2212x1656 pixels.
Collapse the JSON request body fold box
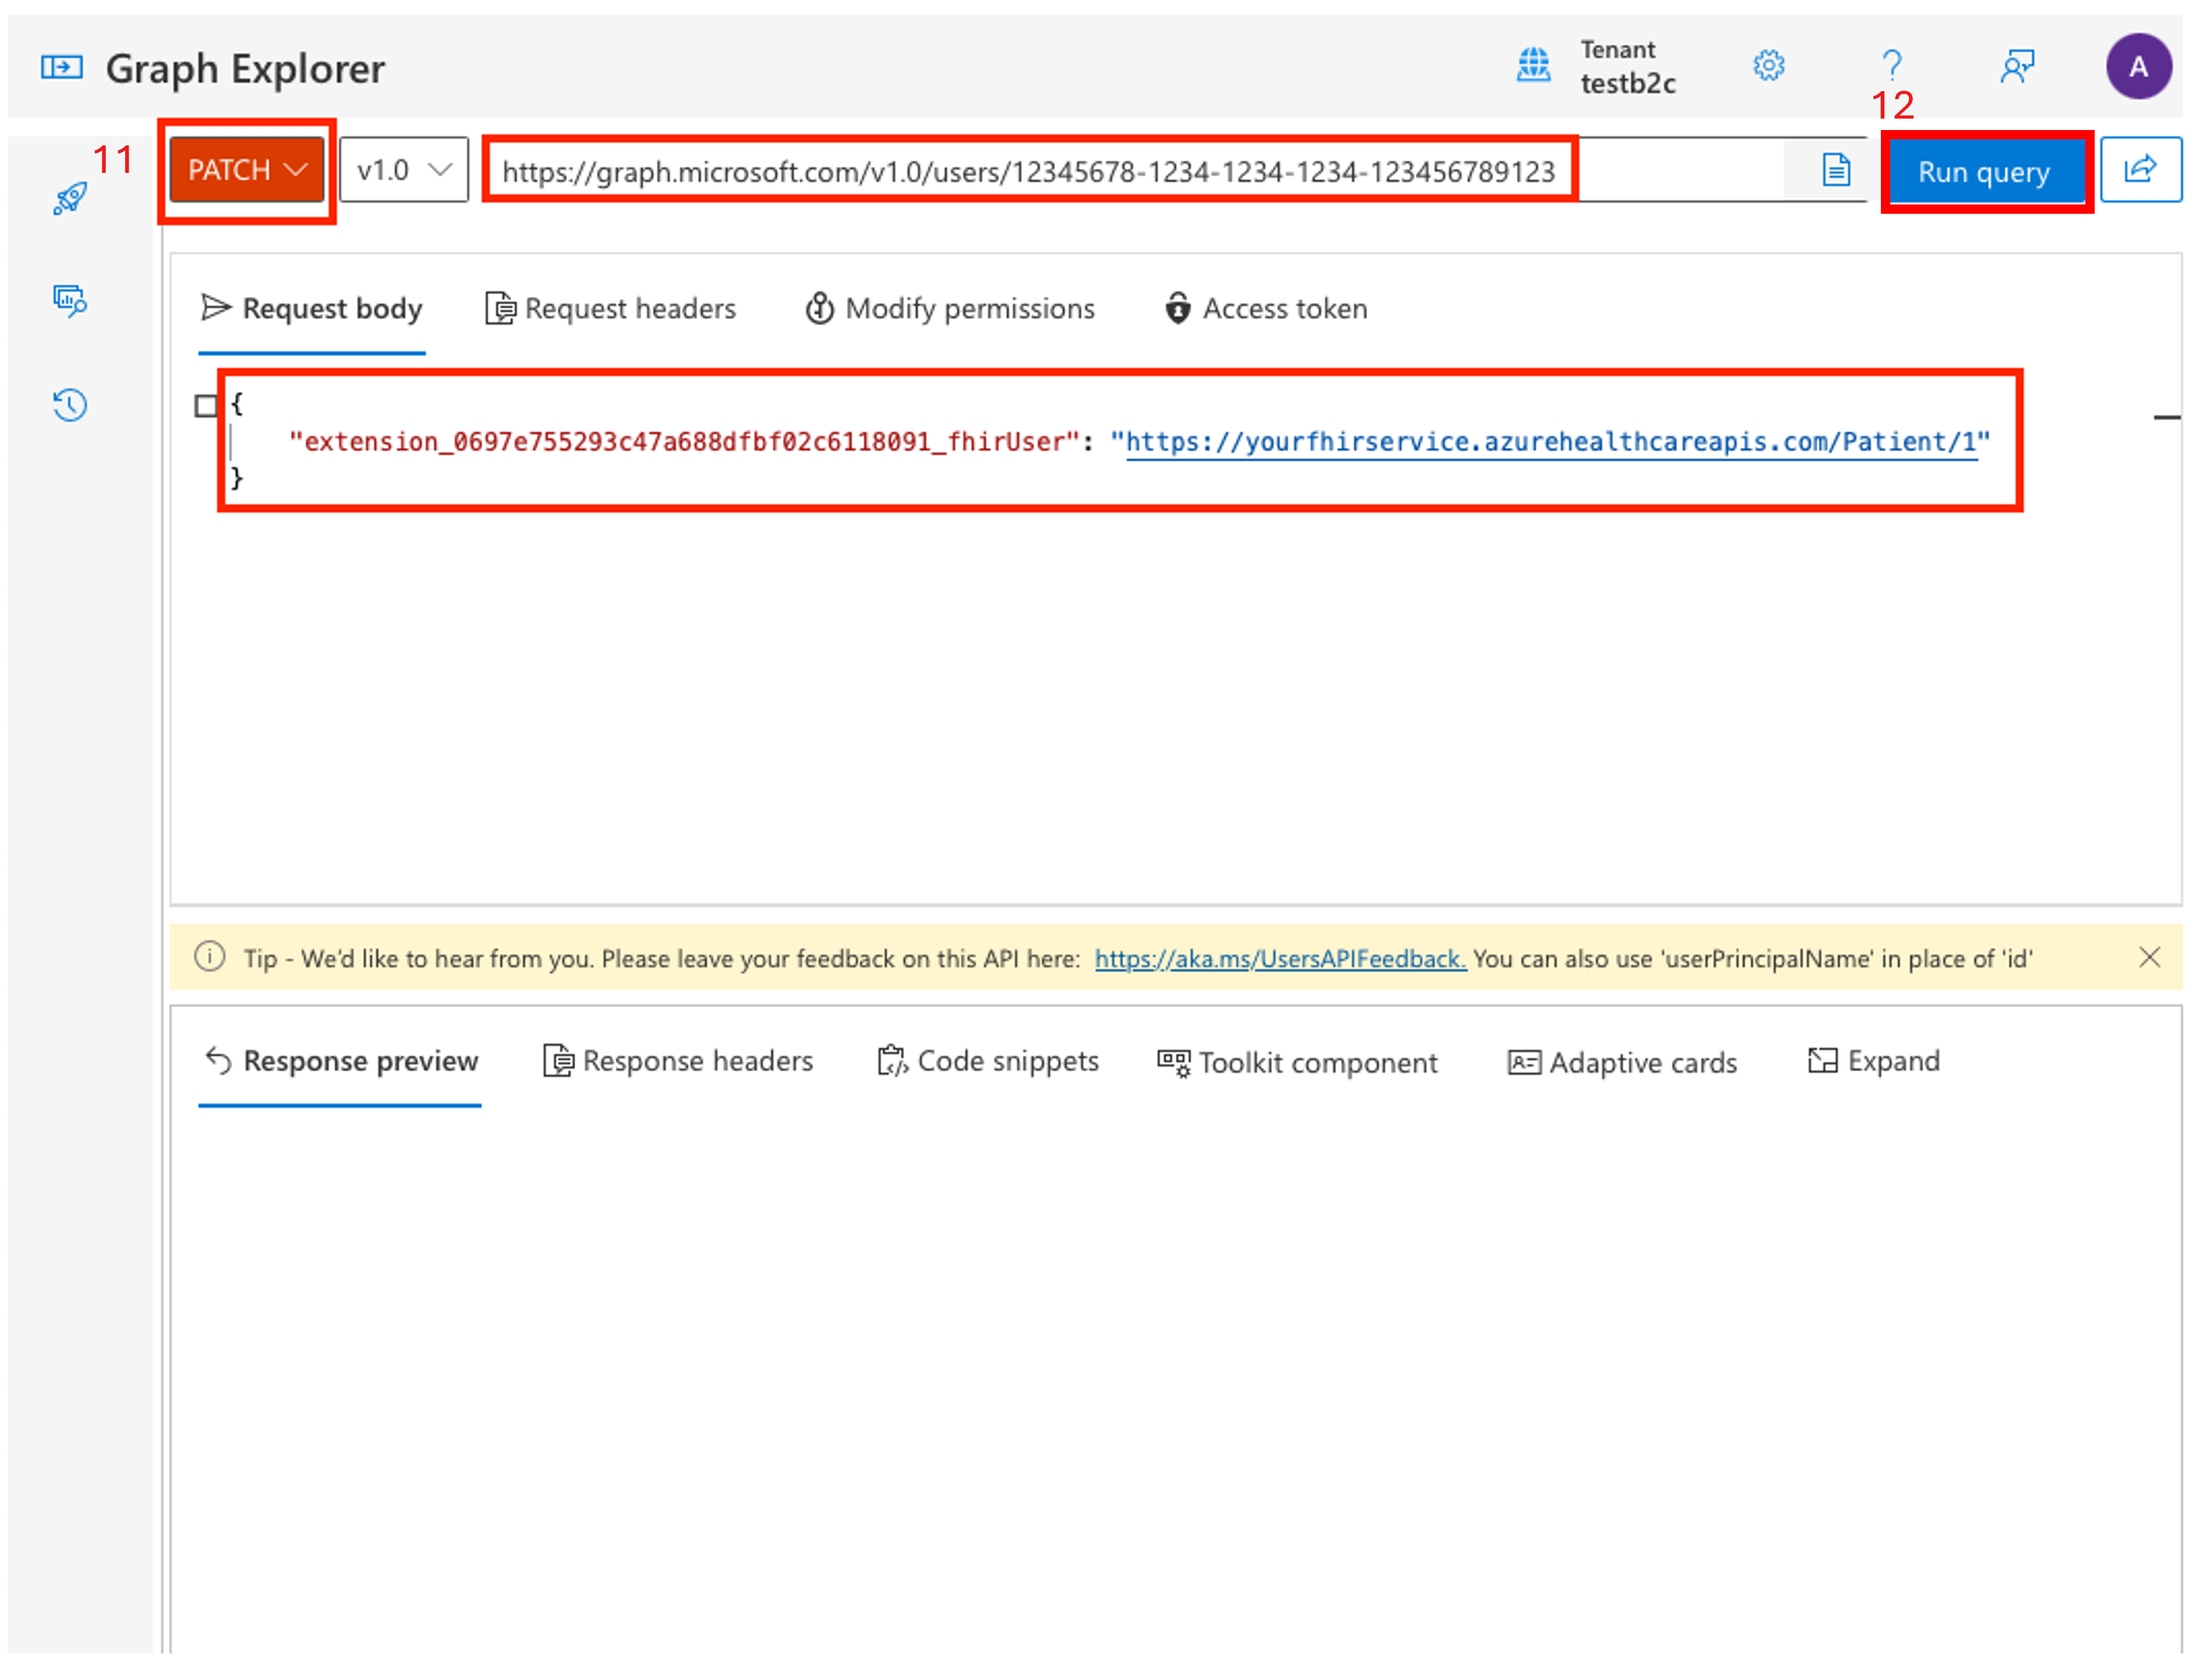click(x=206, y=405)
